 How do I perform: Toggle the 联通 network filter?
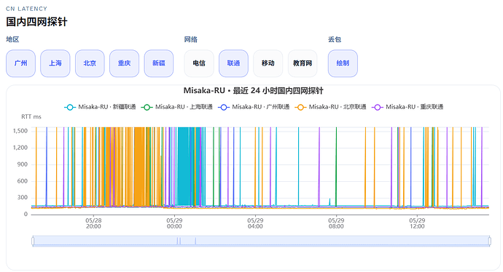point(233,63)
